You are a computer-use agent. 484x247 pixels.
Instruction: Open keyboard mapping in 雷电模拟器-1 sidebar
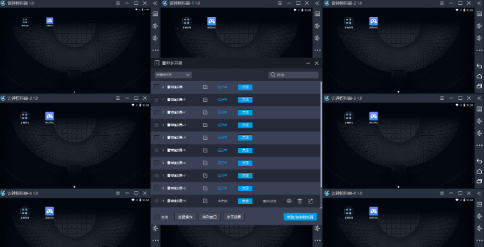tap(317, 14)
